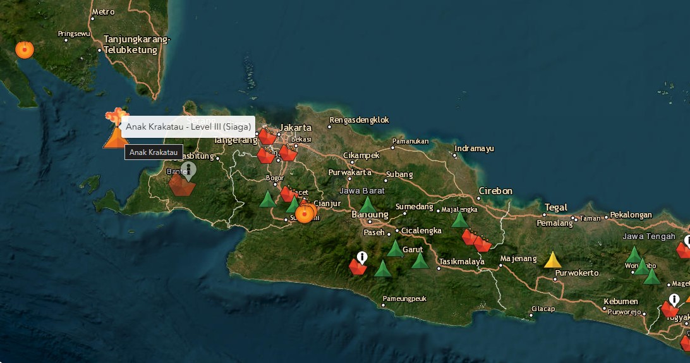Select the red landslide marker left of Jakarta label
Screen dimensions: 690x363
(267, 136)
